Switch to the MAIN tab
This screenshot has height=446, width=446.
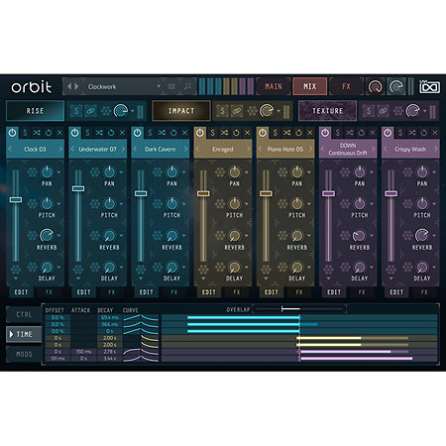coord(274,86)
